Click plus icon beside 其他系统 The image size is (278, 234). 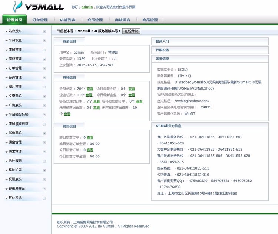pos(44,198)
